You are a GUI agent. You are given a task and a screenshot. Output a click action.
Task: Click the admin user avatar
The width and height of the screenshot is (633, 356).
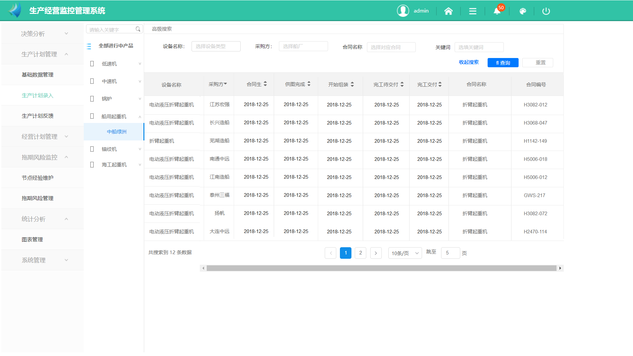click(x=403, y=11)
